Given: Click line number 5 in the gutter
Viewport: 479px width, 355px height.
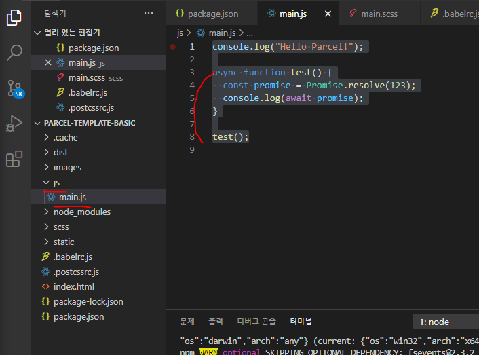Looking at the screenshot, I should (x=192, y=98).
